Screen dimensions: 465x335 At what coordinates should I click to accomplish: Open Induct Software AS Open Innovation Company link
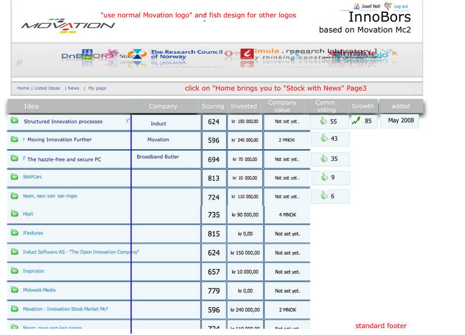pos(81,252)
